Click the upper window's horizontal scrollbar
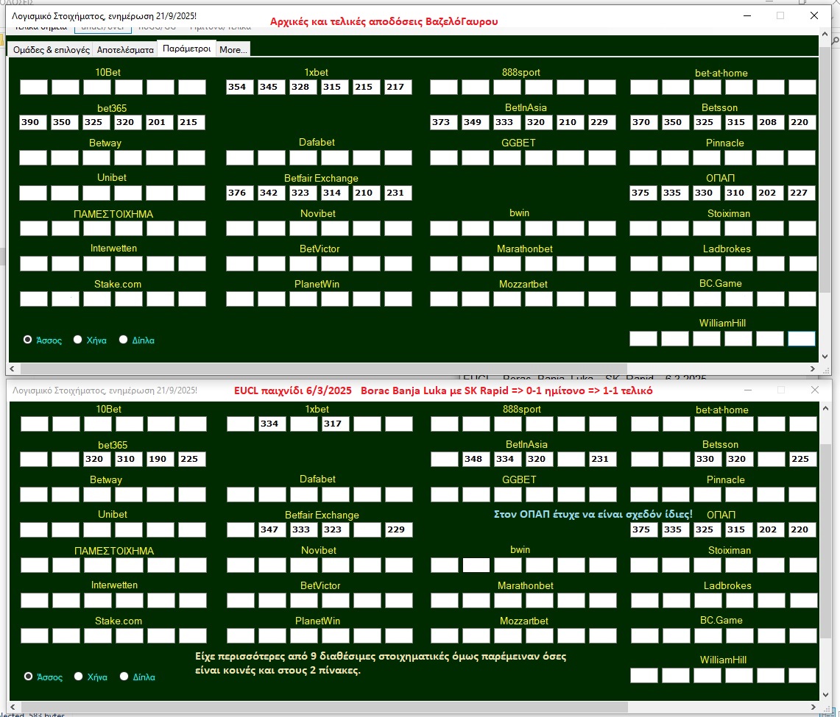840x717 pixels. click(x=317, y=368)
